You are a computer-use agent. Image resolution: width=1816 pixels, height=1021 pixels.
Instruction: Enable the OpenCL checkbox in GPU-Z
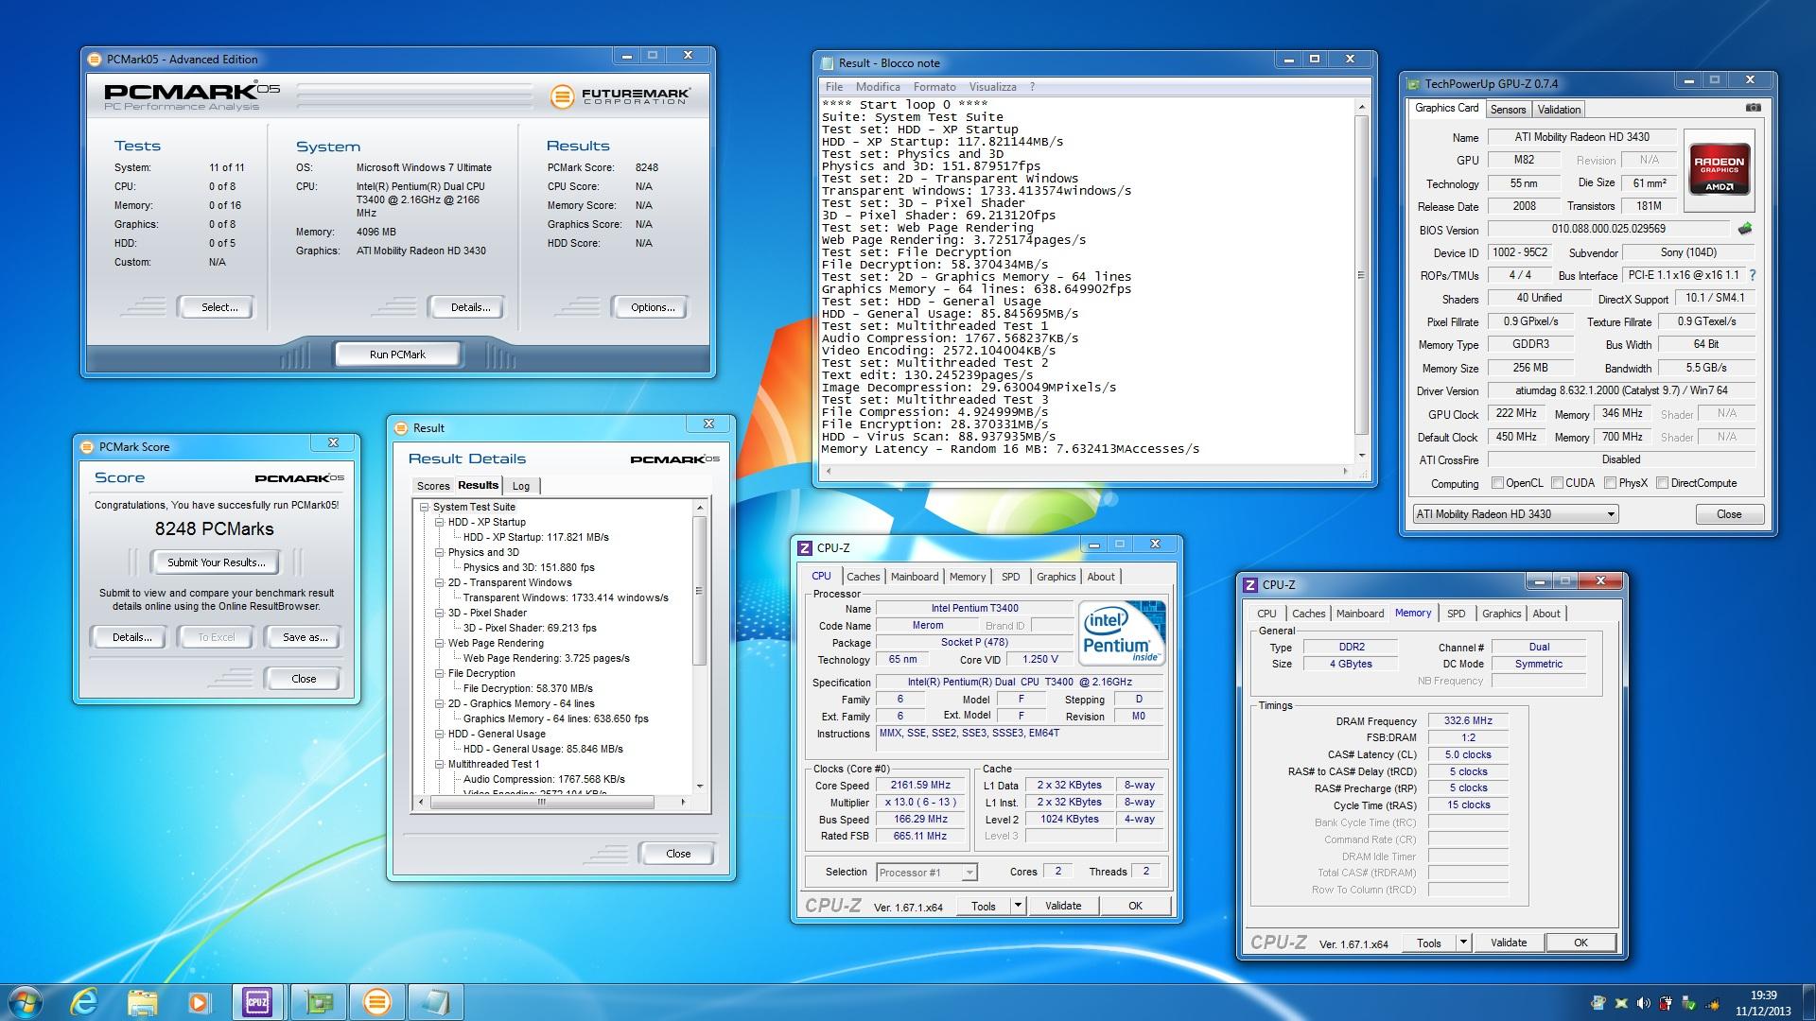[x=1497, y=483]
